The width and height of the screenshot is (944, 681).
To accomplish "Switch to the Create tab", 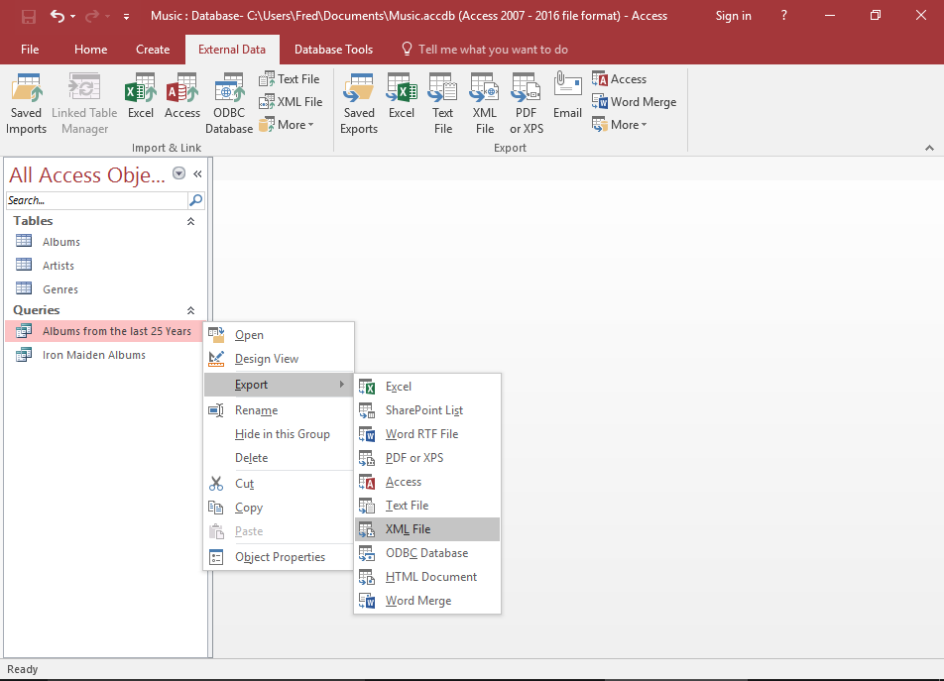I will (153, 50).
